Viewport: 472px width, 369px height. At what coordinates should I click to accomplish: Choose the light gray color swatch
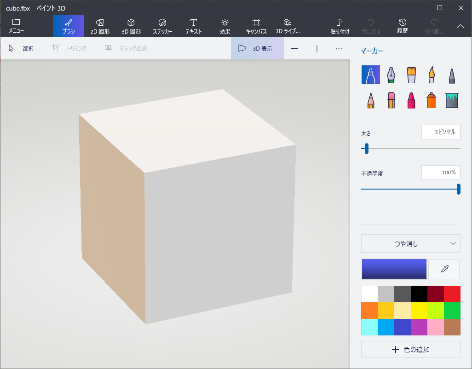tap(386, 294)
